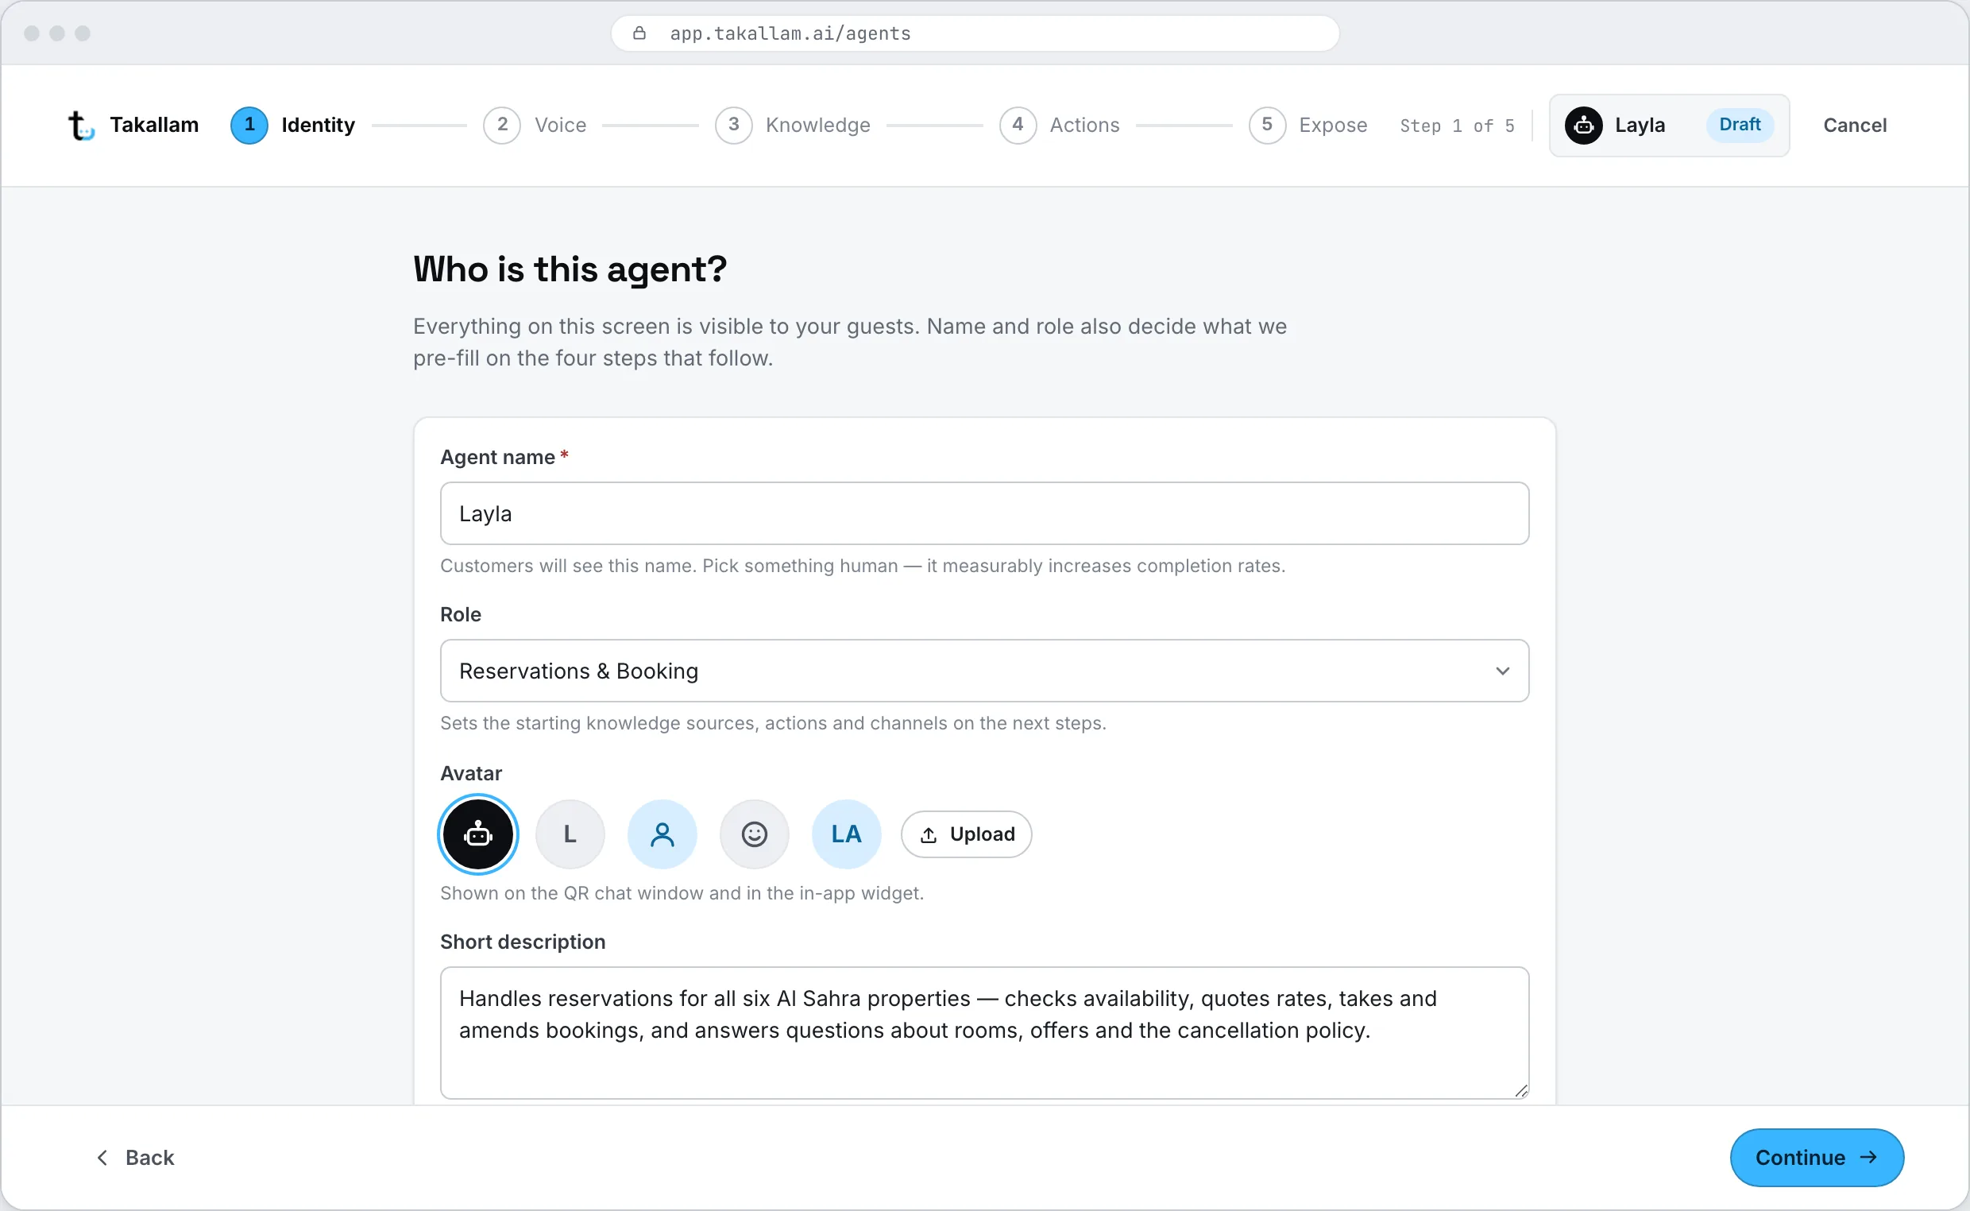Viewport: 1970px width, 1211px height.
Task: Click the browser address bar URL
Action: tap(790, 33)
